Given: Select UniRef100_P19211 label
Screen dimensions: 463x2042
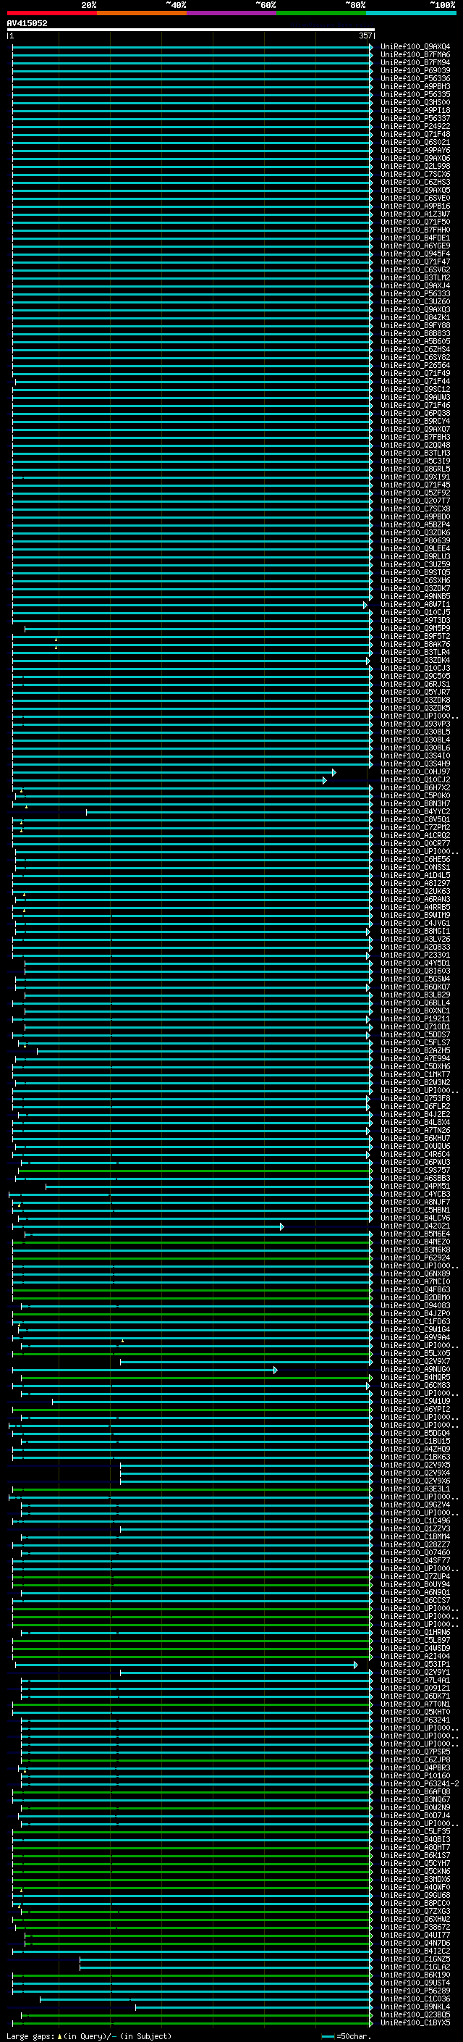Looking at the screenshot, I should tap(415, 1018).
